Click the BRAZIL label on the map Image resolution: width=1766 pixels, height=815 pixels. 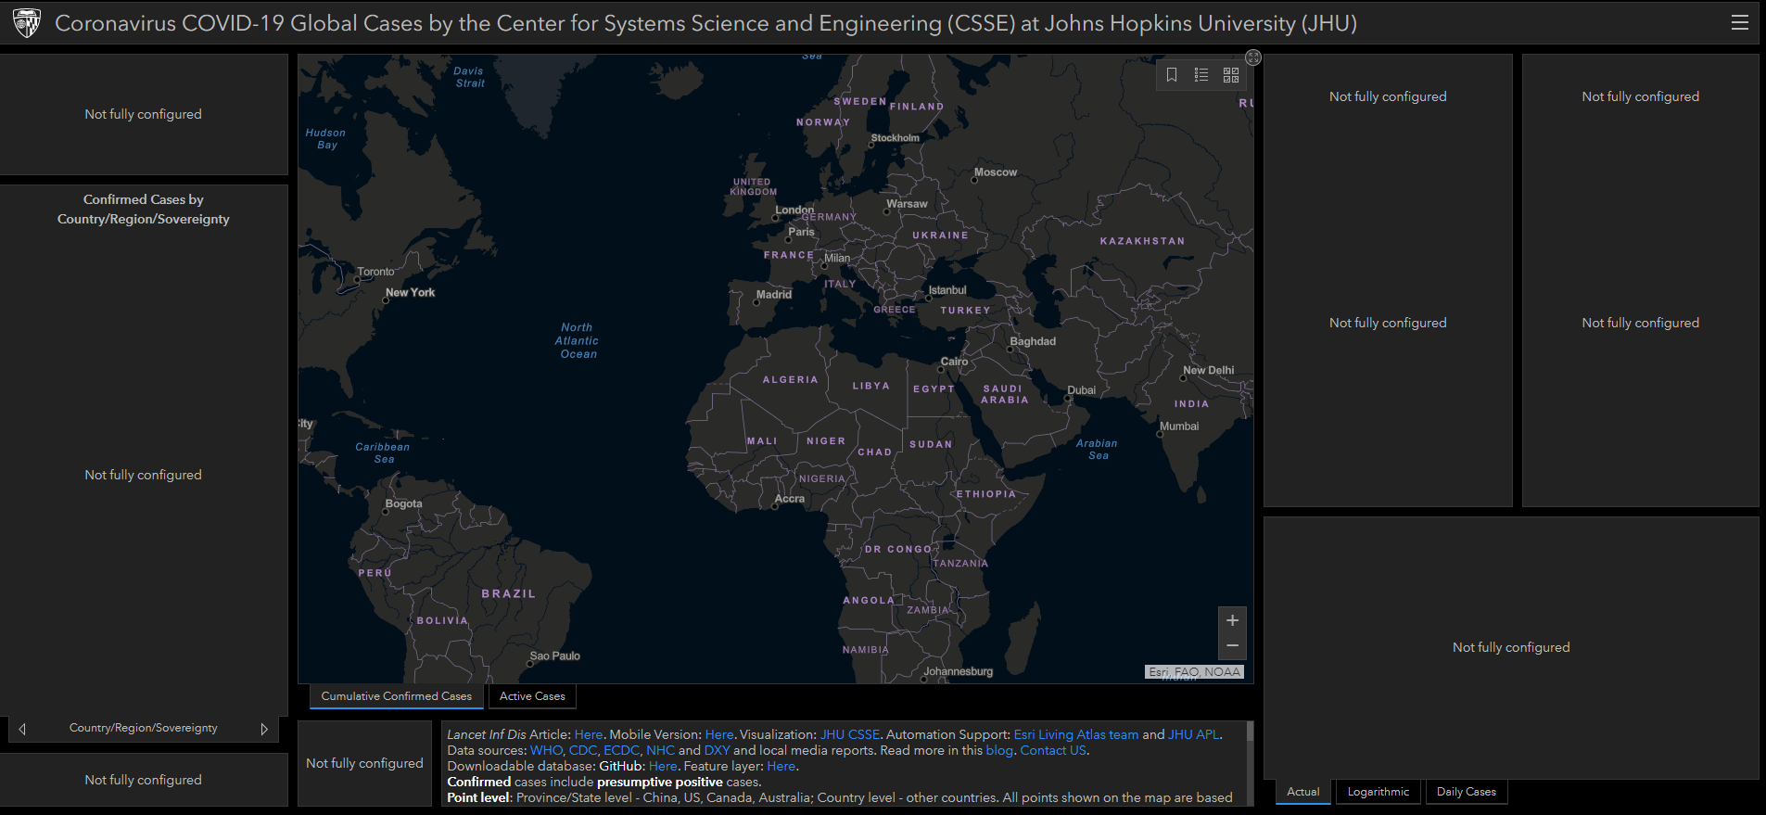[508, 593]
